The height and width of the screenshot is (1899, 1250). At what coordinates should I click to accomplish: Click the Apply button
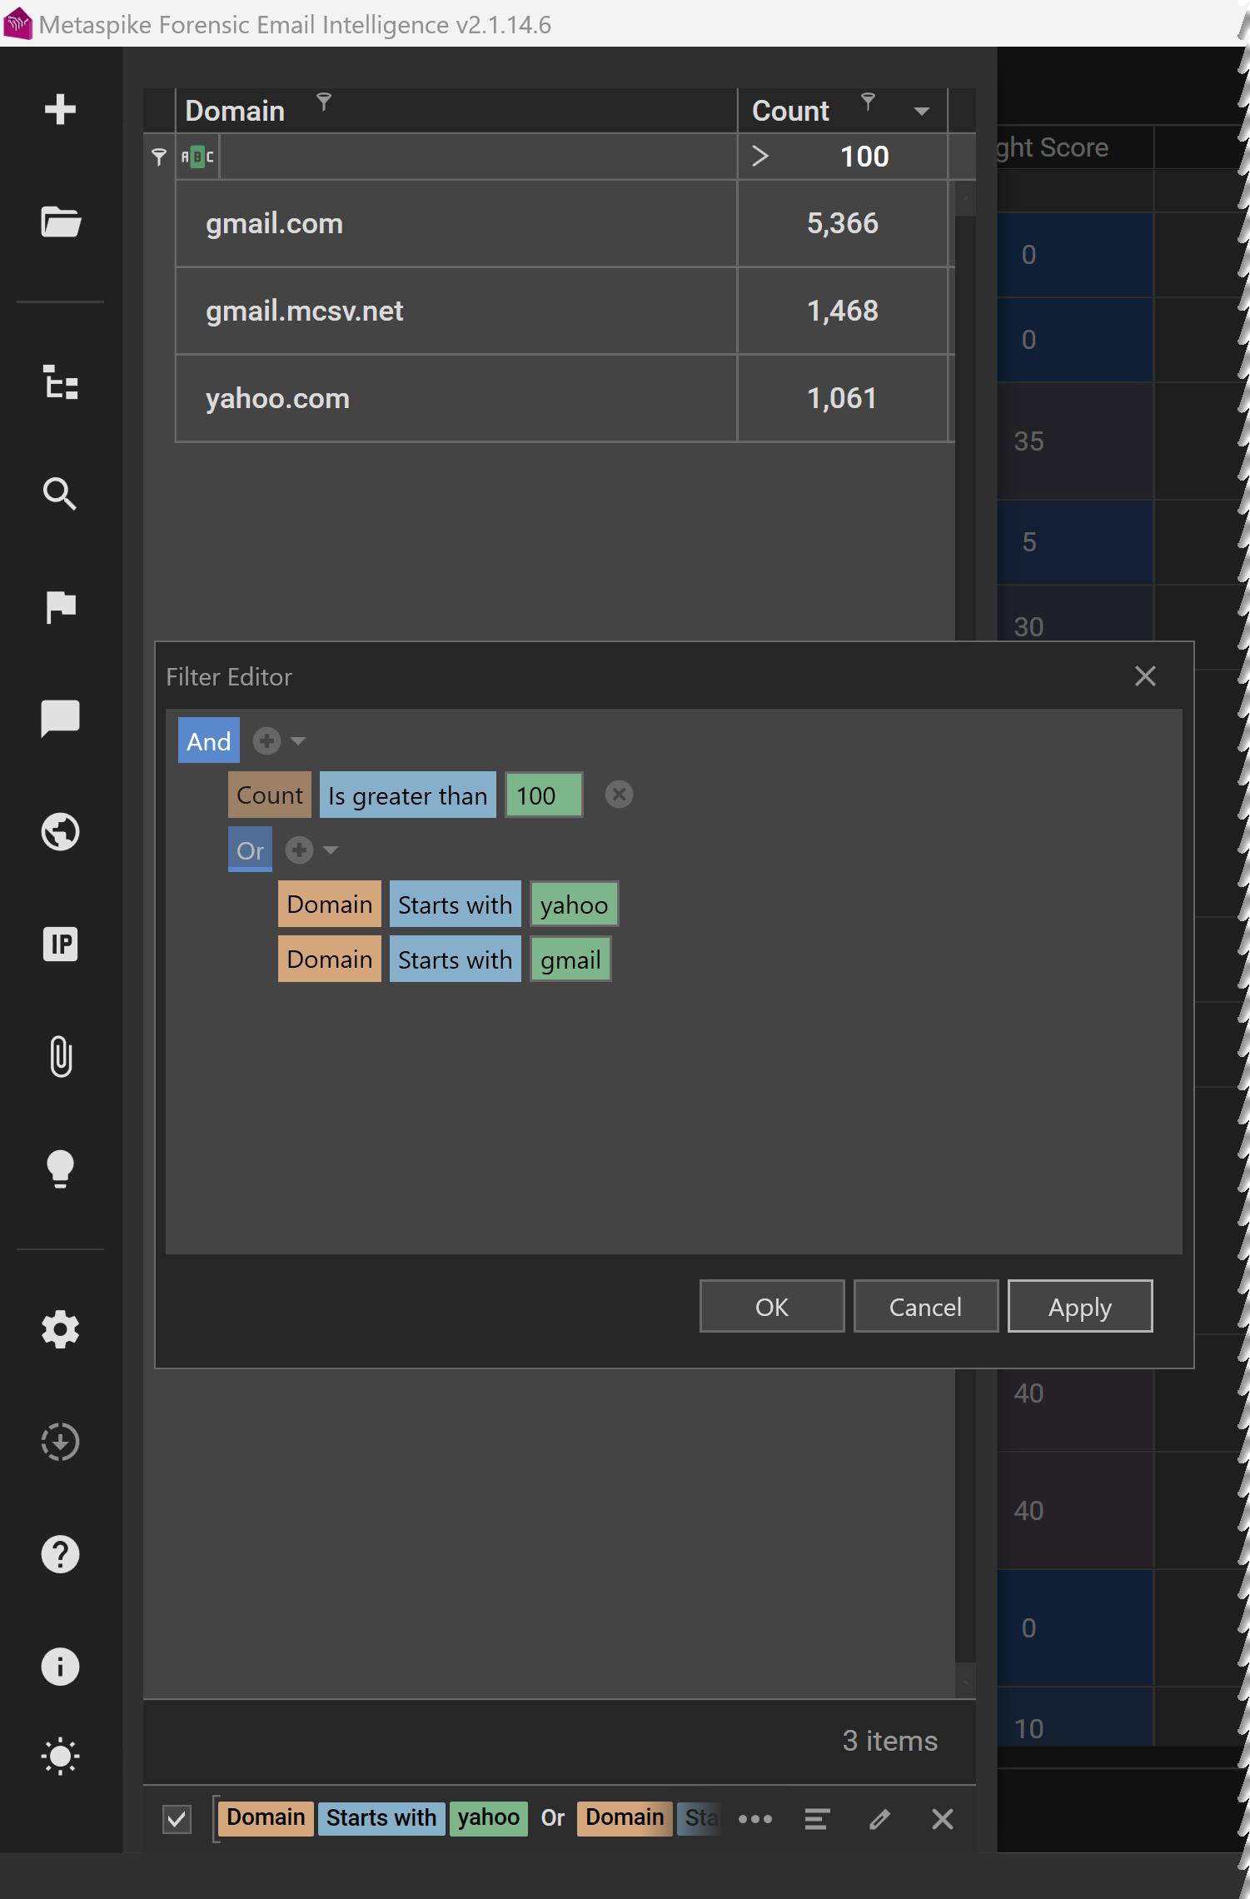click(x=1080, y=1306)
